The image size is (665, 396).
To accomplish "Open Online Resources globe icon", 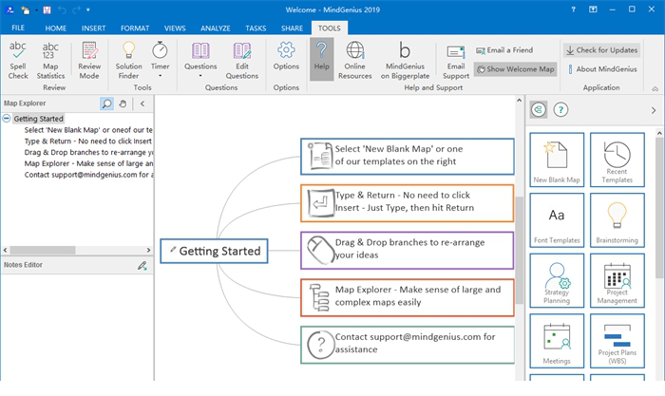I will click(355, 60).
